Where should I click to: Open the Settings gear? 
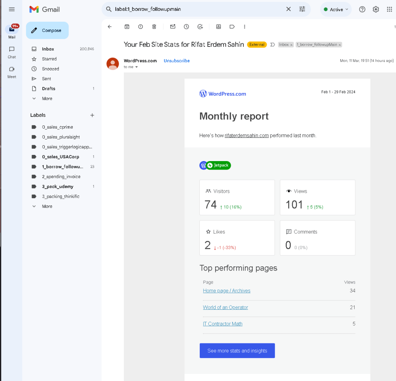click(376, 9)
